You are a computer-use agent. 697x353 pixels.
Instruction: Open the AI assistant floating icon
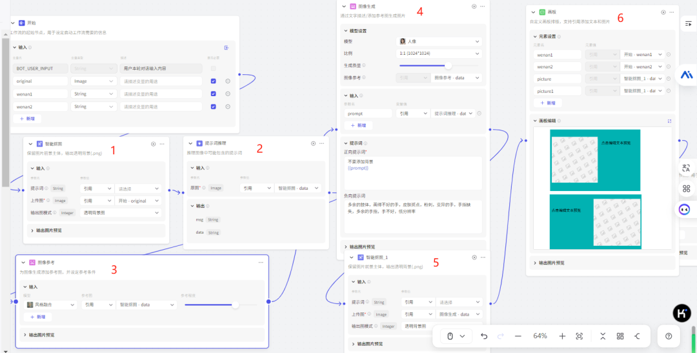[x=687, y=75]
